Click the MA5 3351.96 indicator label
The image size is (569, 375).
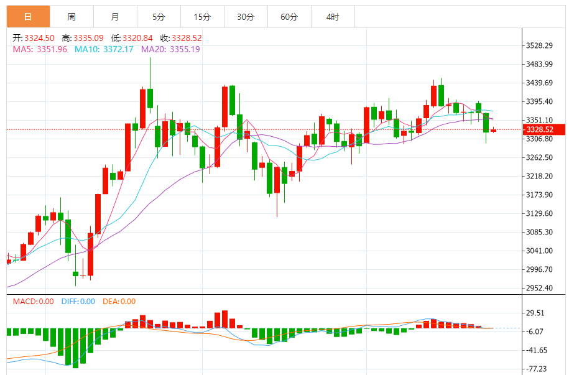point(40,49)
